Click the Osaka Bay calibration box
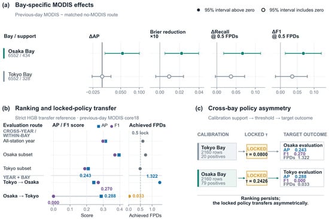Image resolution: width=329 pixels, height=219 pixels. tap(217, 178)
